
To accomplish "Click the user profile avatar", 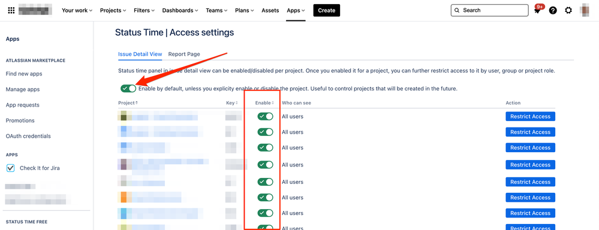I will click(x=585, y=10).
